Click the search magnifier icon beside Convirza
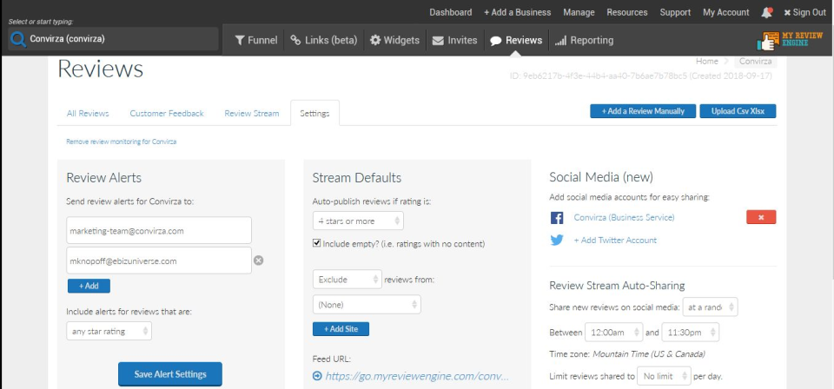This screenshot has width=834, height=389. point(18,39)
